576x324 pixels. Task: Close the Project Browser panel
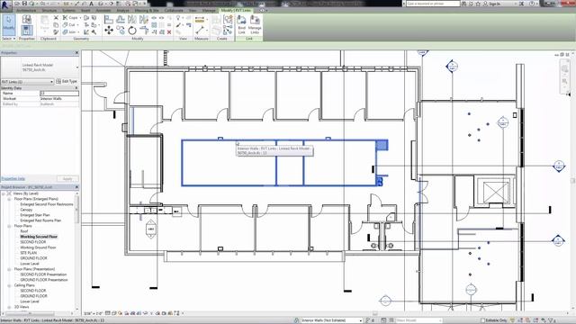coord(76,187)
